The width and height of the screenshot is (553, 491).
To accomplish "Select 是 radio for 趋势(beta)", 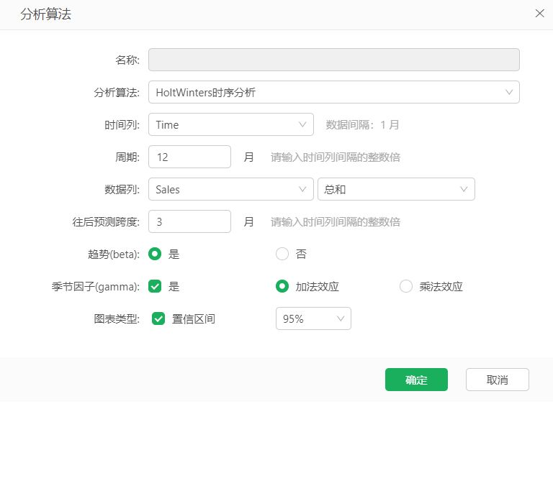I will (155, 254).
